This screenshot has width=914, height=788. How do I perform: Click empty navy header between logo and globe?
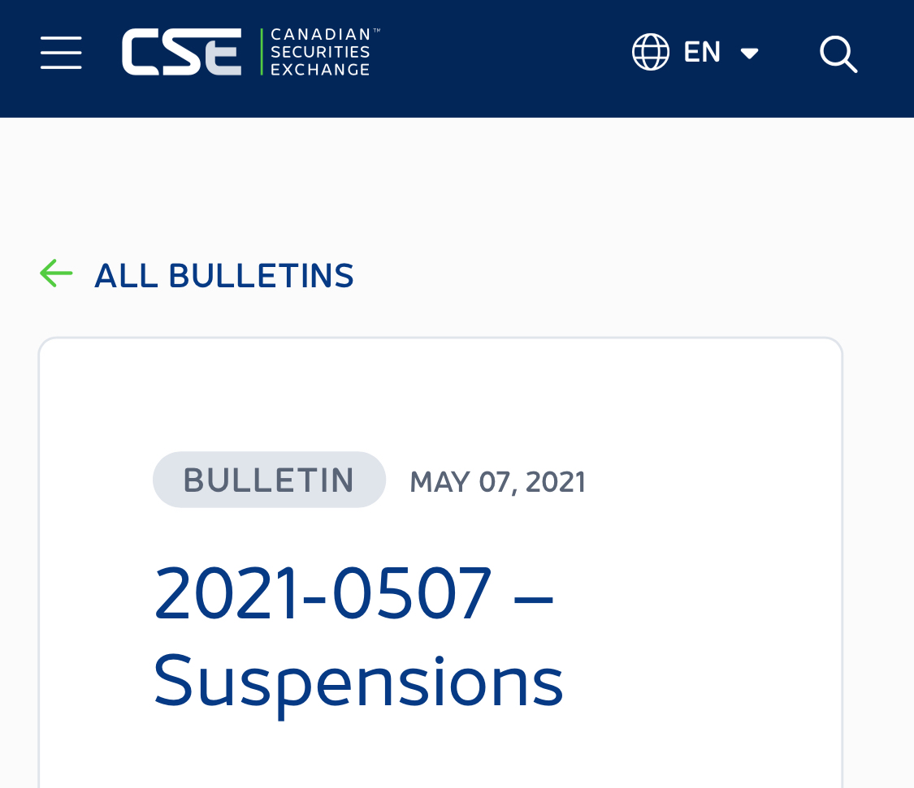[504, 54]
